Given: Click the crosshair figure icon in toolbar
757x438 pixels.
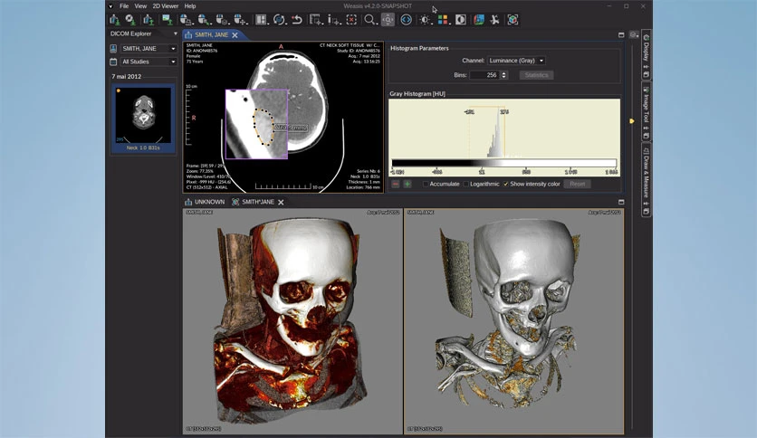Looking at the screenshot, I should pyautogui.click(x=494, y=20).
